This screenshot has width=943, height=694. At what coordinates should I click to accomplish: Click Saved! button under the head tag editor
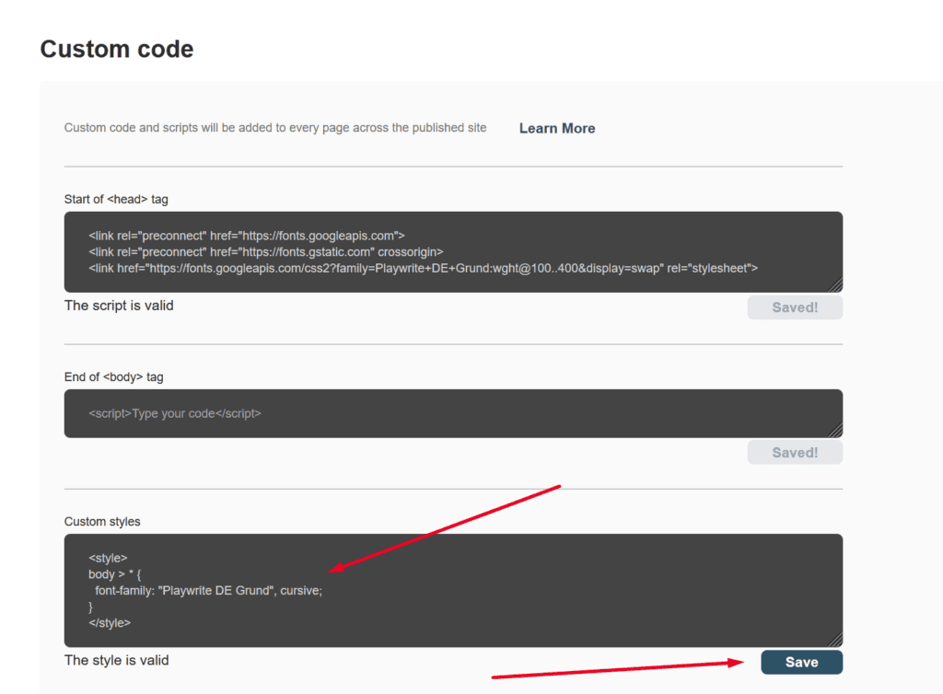pyautogui.click(x=795, y=307)
